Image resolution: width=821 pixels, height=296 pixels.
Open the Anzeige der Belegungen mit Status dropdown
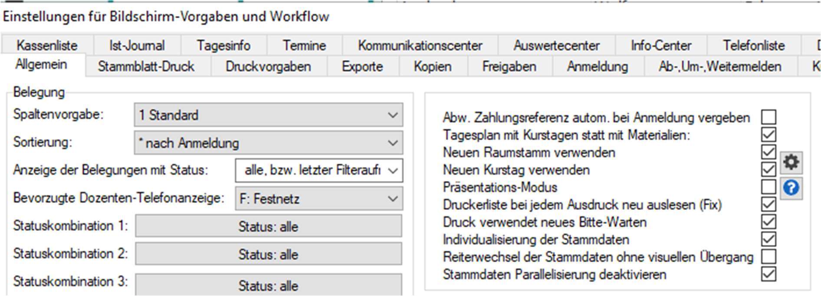[319, 170]
